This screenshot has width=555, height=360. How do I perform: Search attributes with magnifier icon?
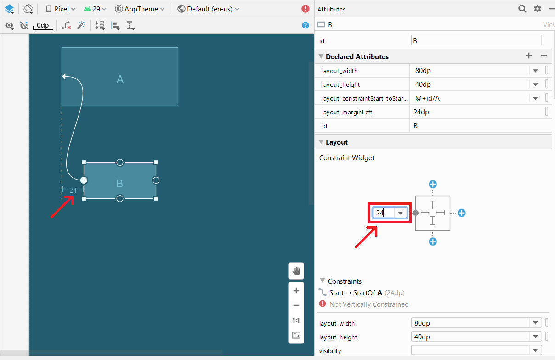click(x=522, y=9)
